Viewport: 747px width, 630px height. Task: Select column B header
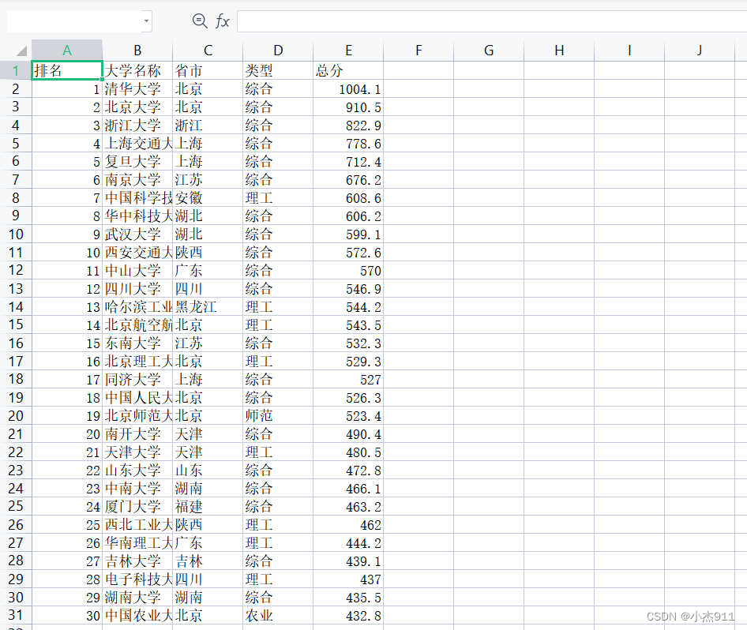(137, 50)
